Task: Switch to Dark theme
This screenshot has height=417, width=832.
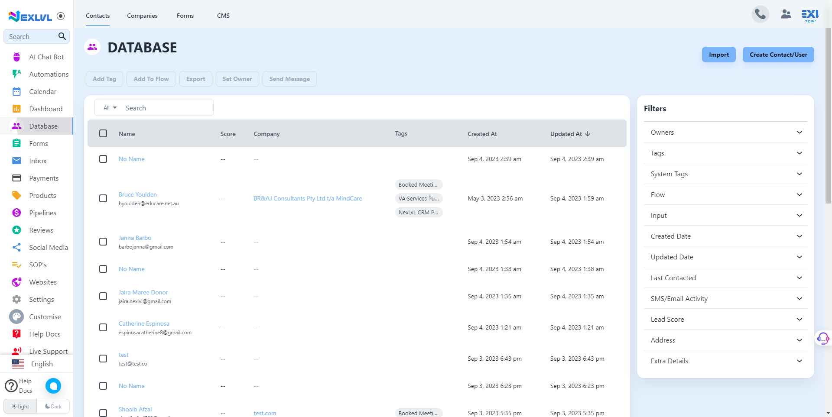Action: tap(53, 406)
